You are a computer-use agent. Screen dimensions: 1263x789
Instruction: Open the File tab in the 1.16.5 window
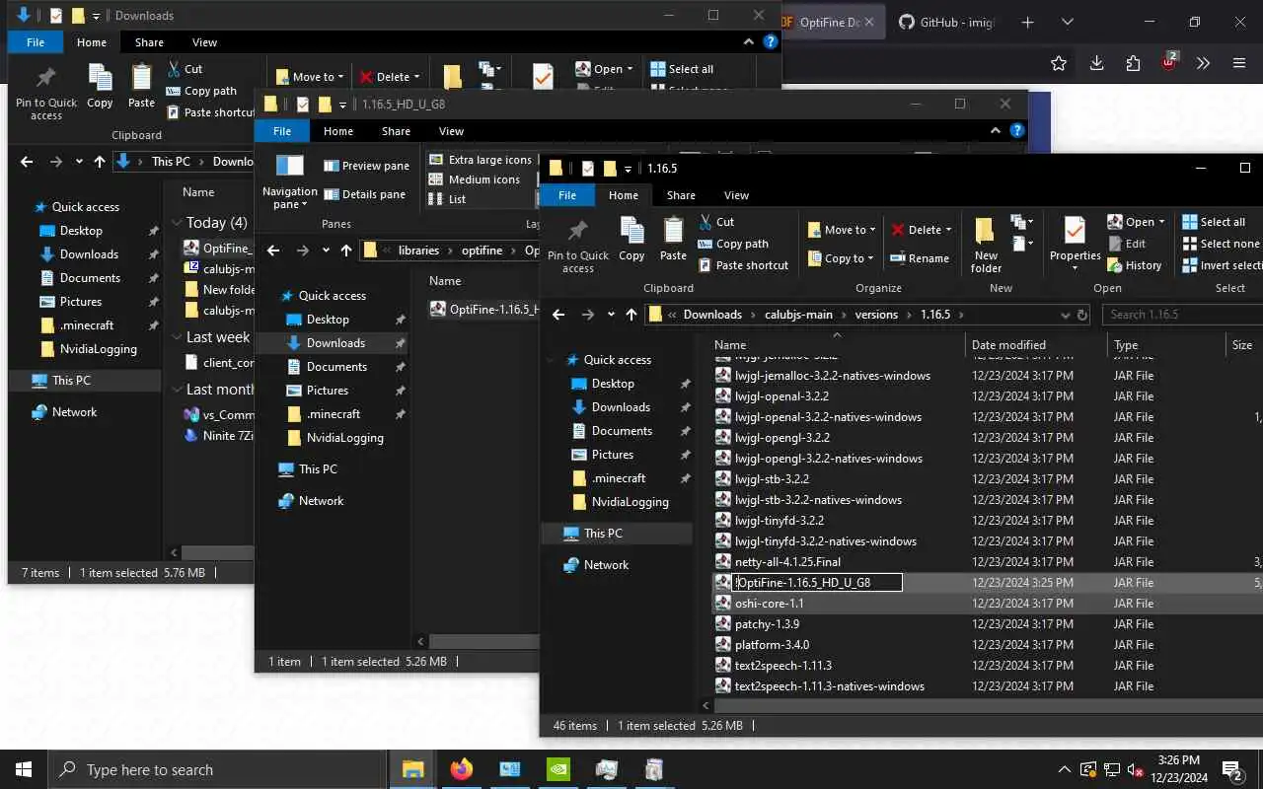(567, 195)
